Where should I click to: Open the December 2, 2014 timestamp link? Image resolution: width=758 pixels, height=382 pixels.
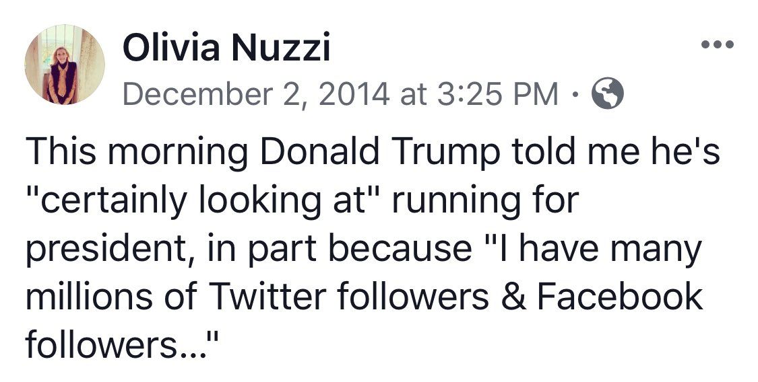point(340,94)
